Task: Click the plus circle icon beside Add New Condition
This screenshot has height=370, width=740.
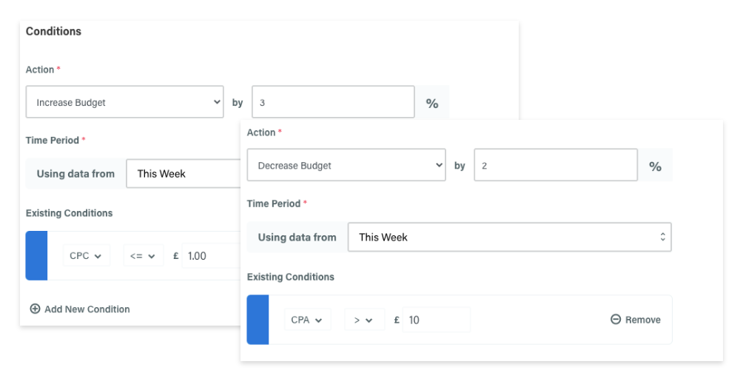Action: tap(35, 309)
